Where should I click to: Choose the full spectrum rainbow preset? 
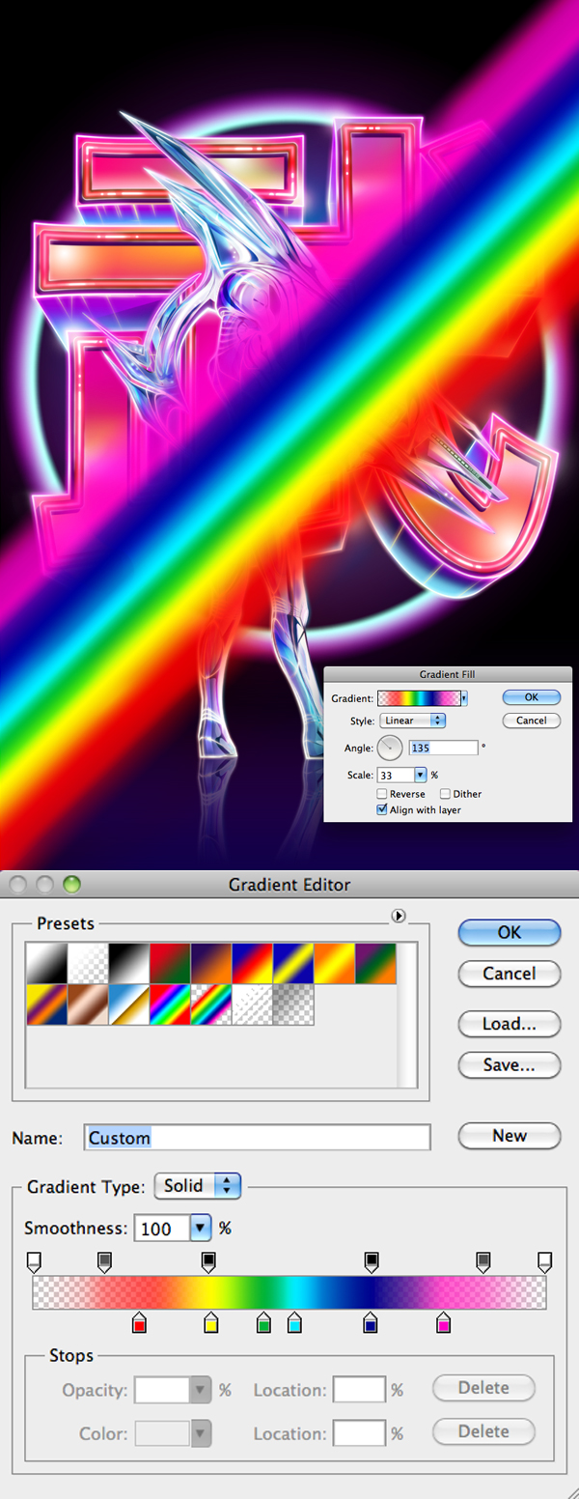(x=169, y=1005)
